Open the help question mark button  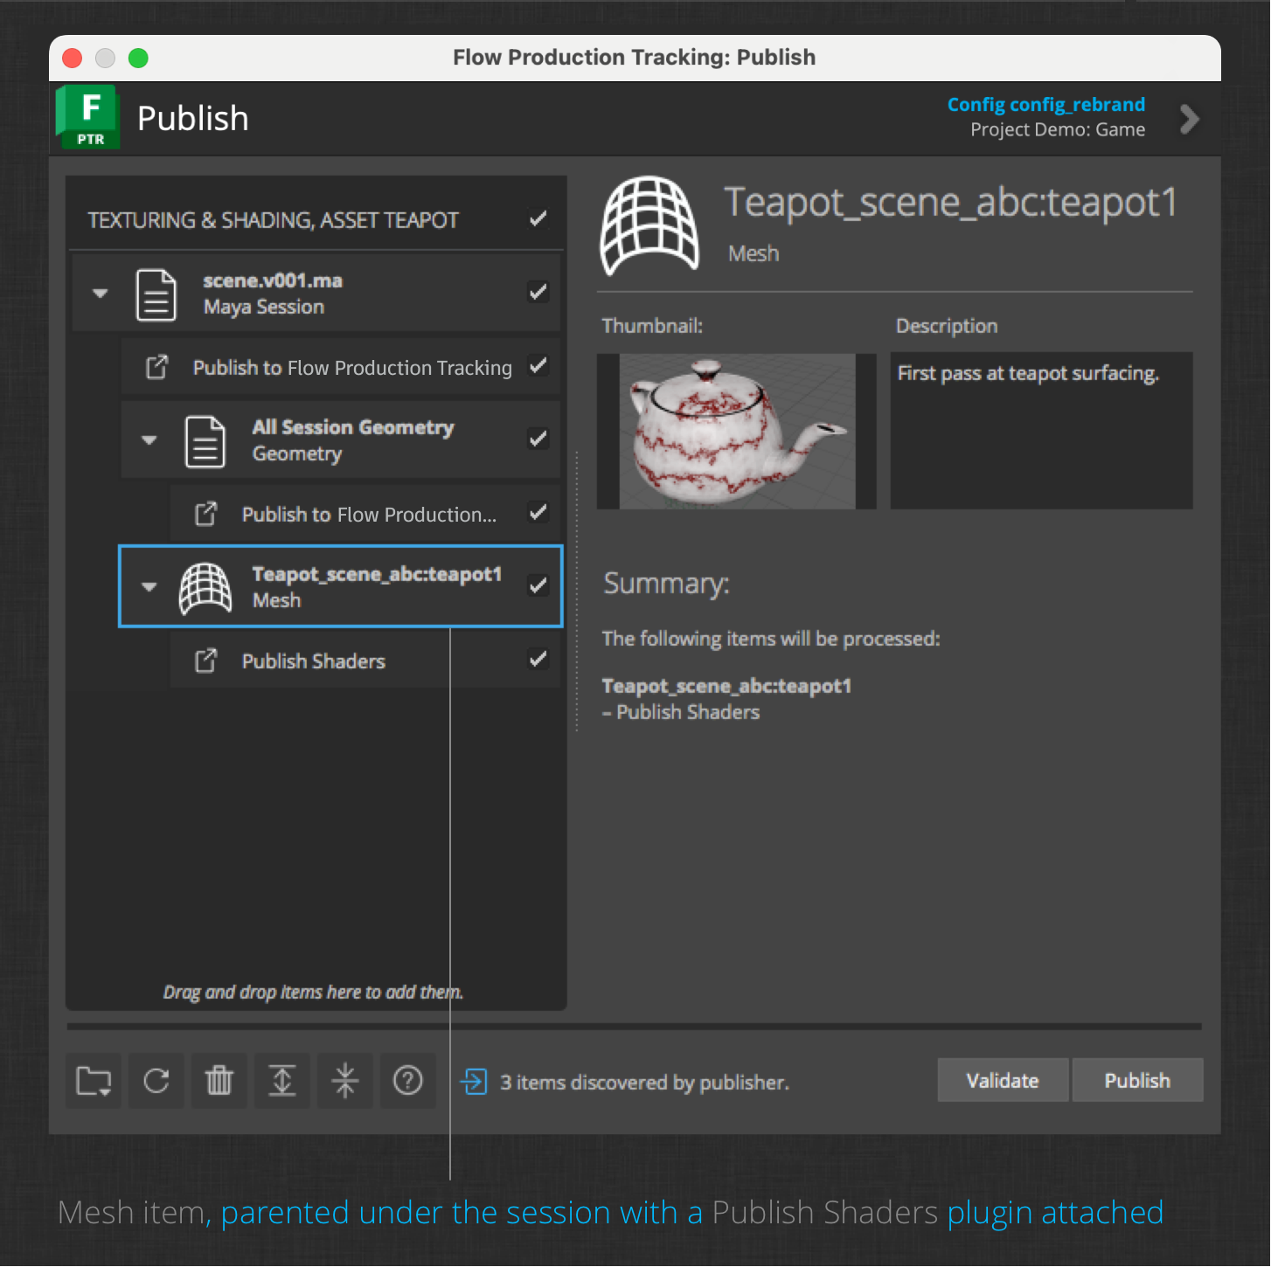click(408, 1081)
